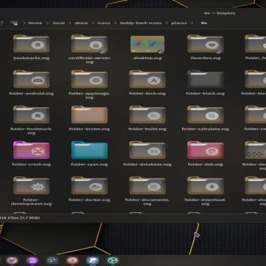Open Firefox from the taskbar
This screenshot has height=266, width=266.
tap(72, 261)
